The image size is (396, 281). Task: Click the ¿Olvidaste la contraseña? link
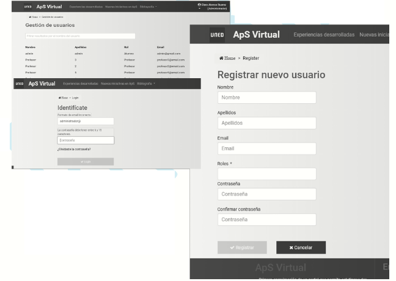[x=74, y=149]
